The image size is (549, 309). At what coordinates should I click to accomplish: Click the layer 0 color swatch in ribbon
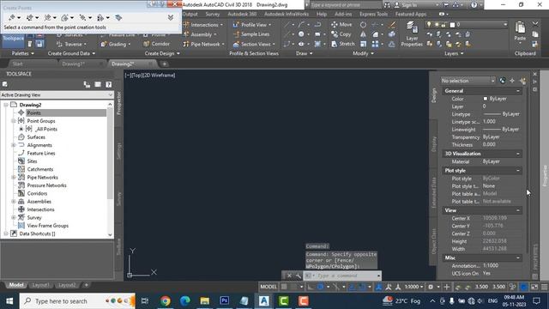click(452, 25)
